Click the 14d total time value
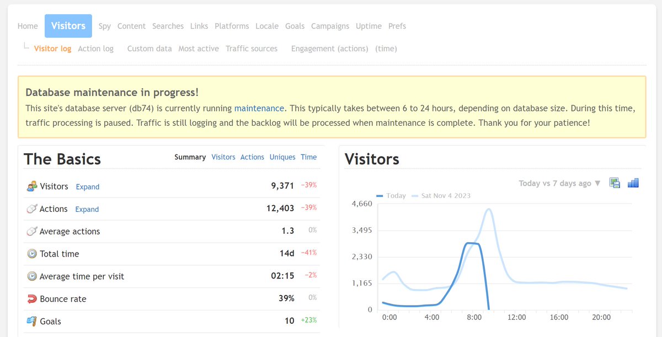 click(287, 253)
